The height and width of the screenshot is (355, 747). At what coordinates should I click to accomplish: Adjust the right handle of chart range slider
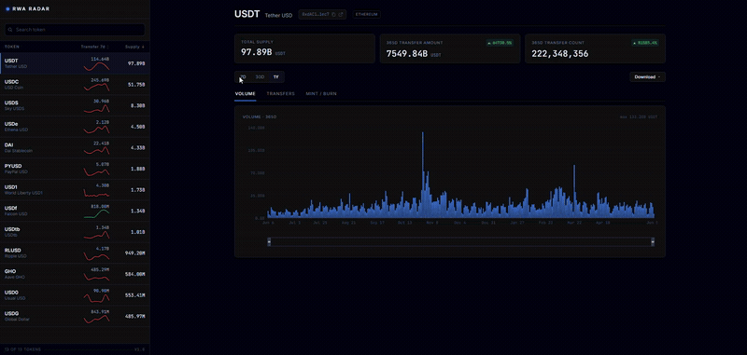(653, 242)
